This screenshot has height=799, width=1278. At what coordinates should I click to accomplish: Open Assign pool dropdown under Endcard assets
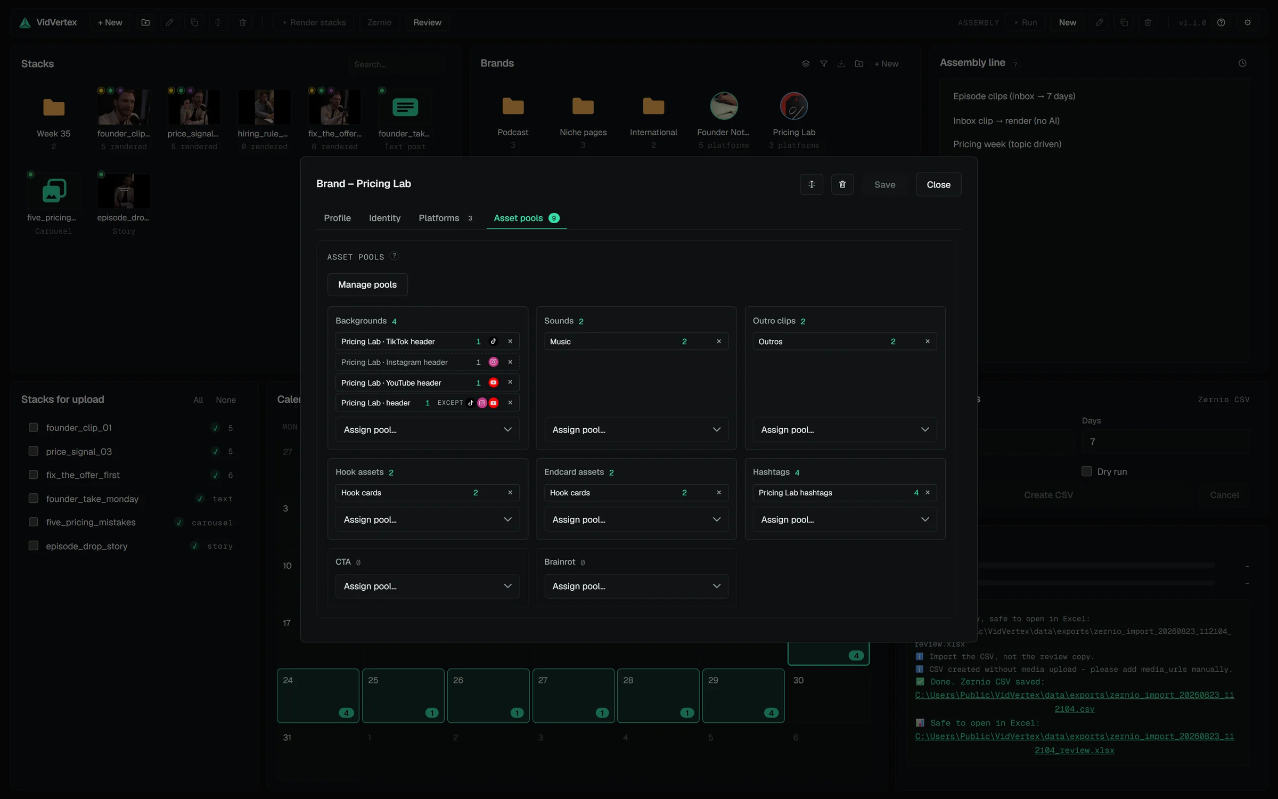(x=636, y=519)
